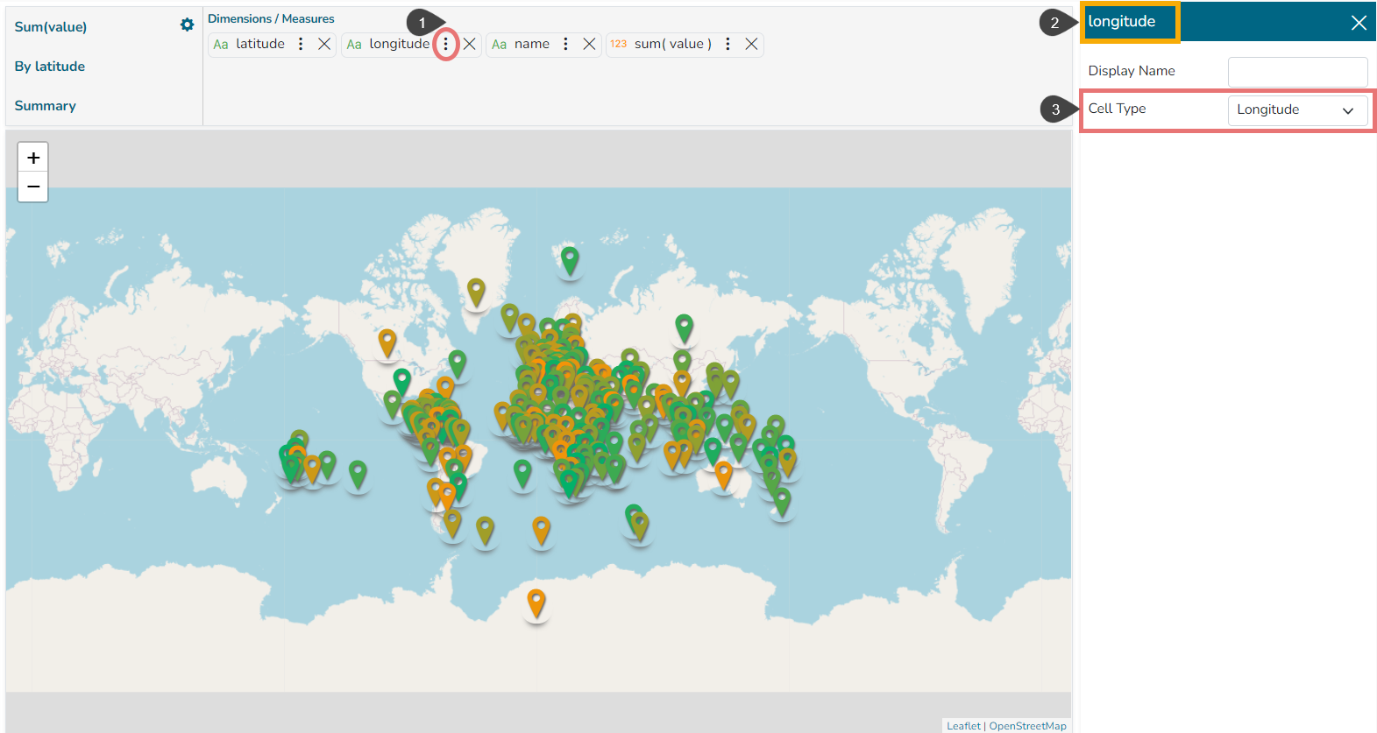
Task: Remove the latitude dimension chip
Action: click(x=324, y=44)
